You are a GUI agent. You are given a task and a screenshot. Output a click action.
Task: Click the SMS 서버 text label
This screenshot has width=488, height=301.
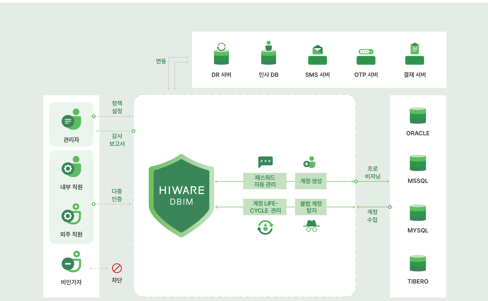tap(317, 75)
